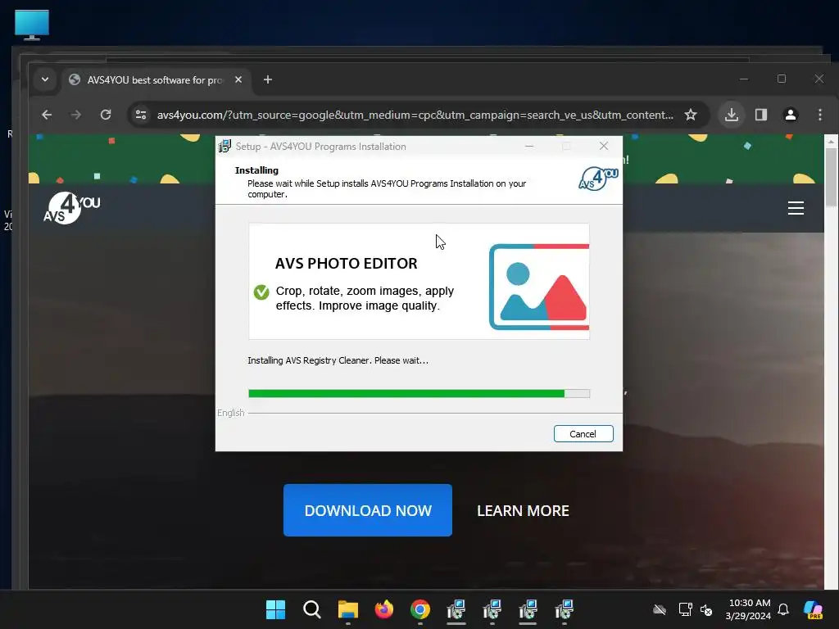Click the webpage vertical scrollbar thumb
Viewport: 839px width, 629px height.
(x=831, y=177)
